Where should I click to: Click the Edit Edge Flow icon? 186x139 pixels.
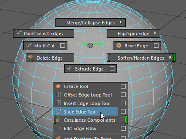pyautogui.click(x=58, y=128)
